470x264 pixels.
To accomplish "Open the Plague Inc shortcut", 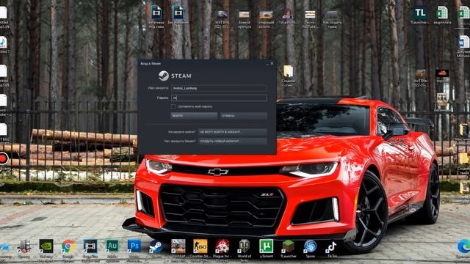I will [x=222, y=246].
